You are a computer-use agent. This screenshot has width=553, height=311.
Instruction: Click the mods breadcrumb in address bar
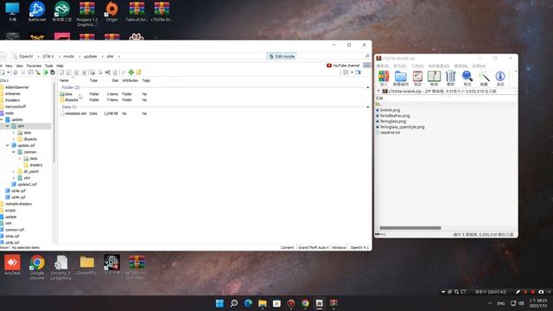click(68, 56)
